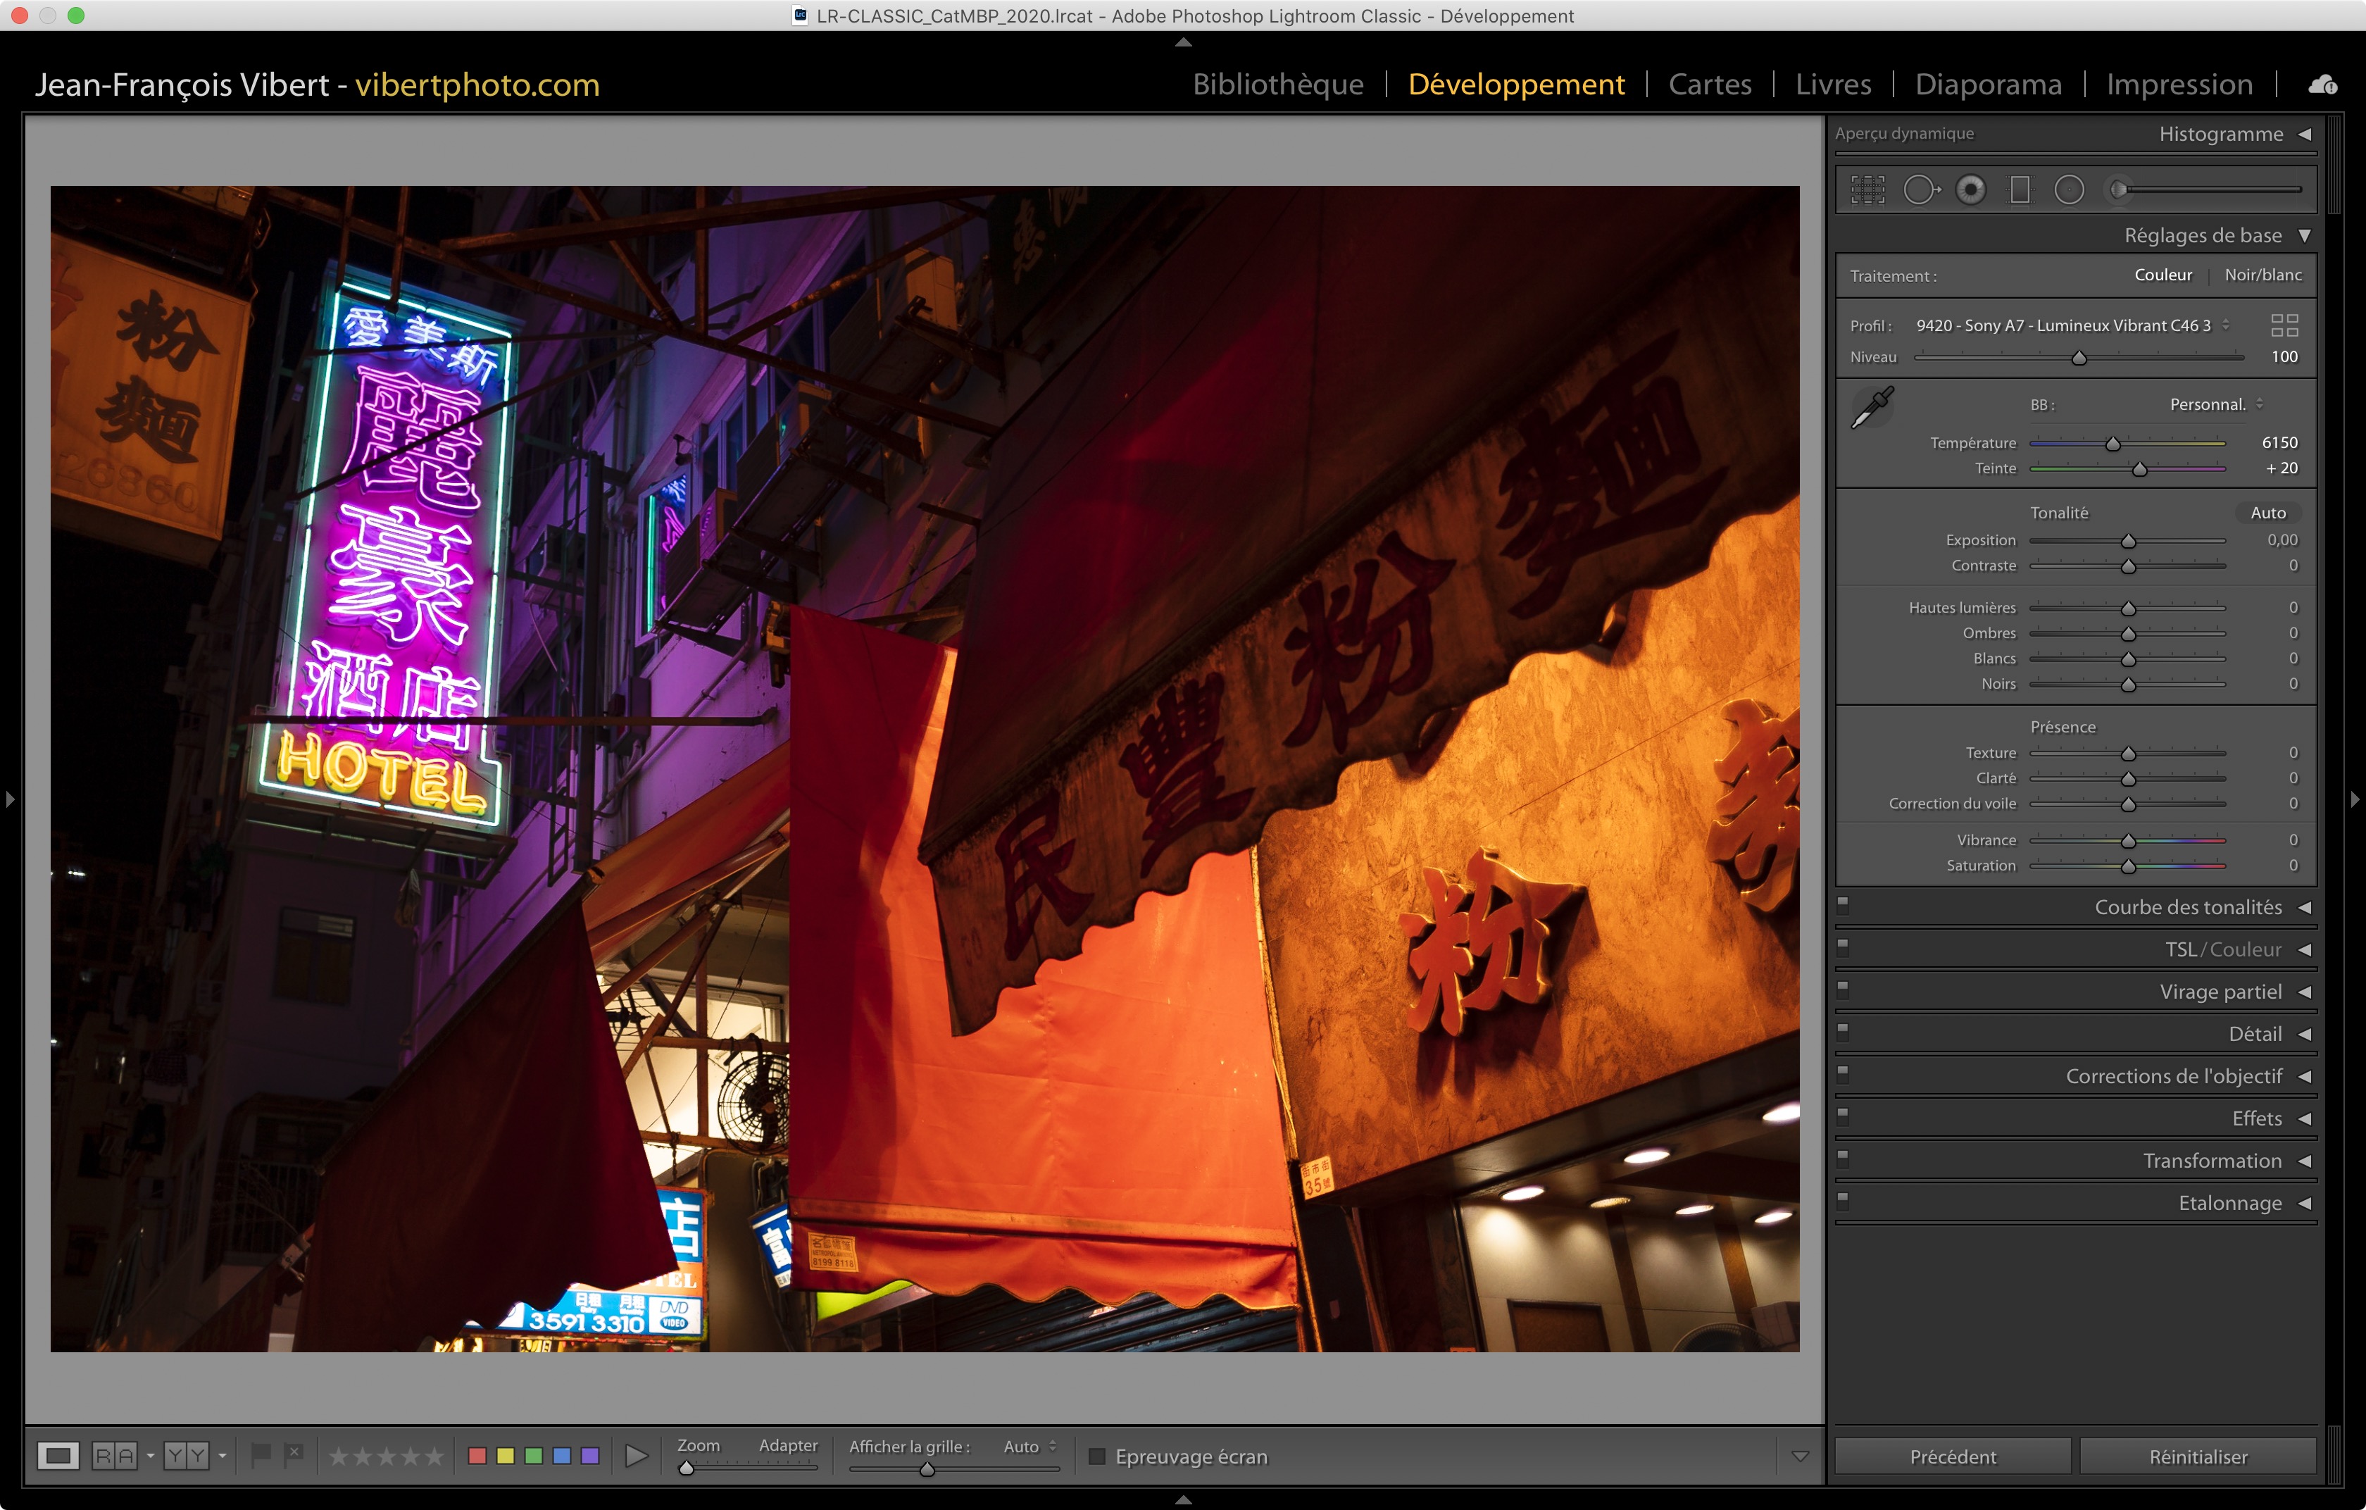Viewport: 2366px width, 1510px height.
Task: Select the Crop overlay tool
Action: click(x=1867, y=189)
